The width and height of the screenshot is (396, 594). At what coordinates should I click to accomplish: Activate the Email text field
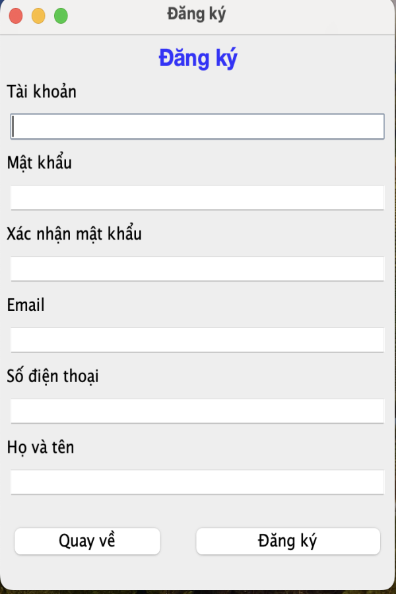pyautogui.click(x=197, y=340)
